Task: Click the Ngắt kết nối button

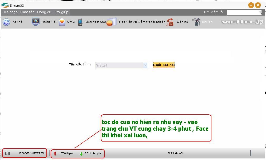Action: [x=164, y=65]
